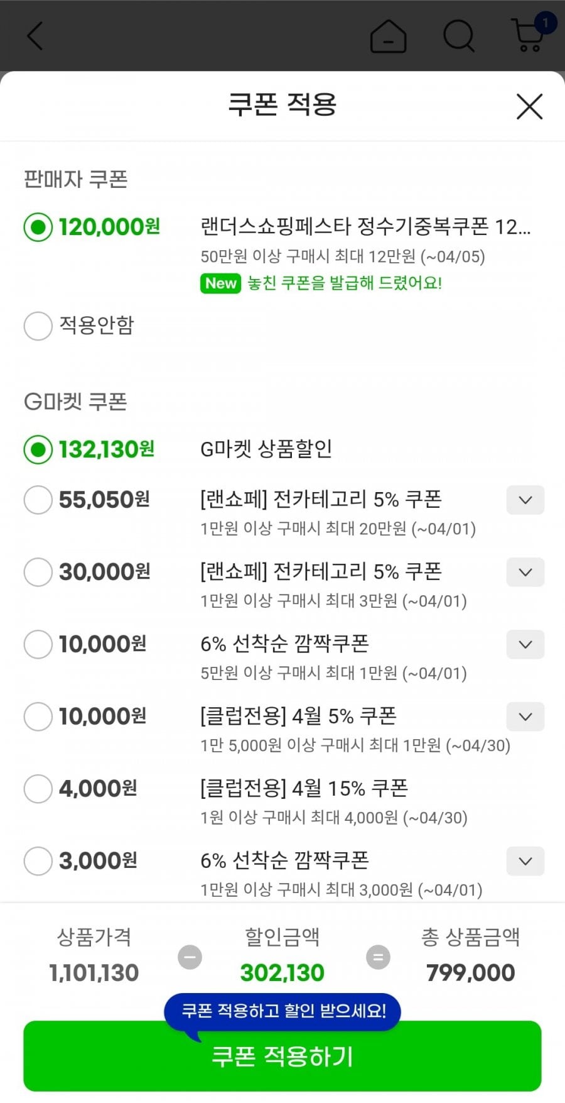Tap the 랜더스쇼핑페스타 정수기중복쿠폰 title

[365, 226]
